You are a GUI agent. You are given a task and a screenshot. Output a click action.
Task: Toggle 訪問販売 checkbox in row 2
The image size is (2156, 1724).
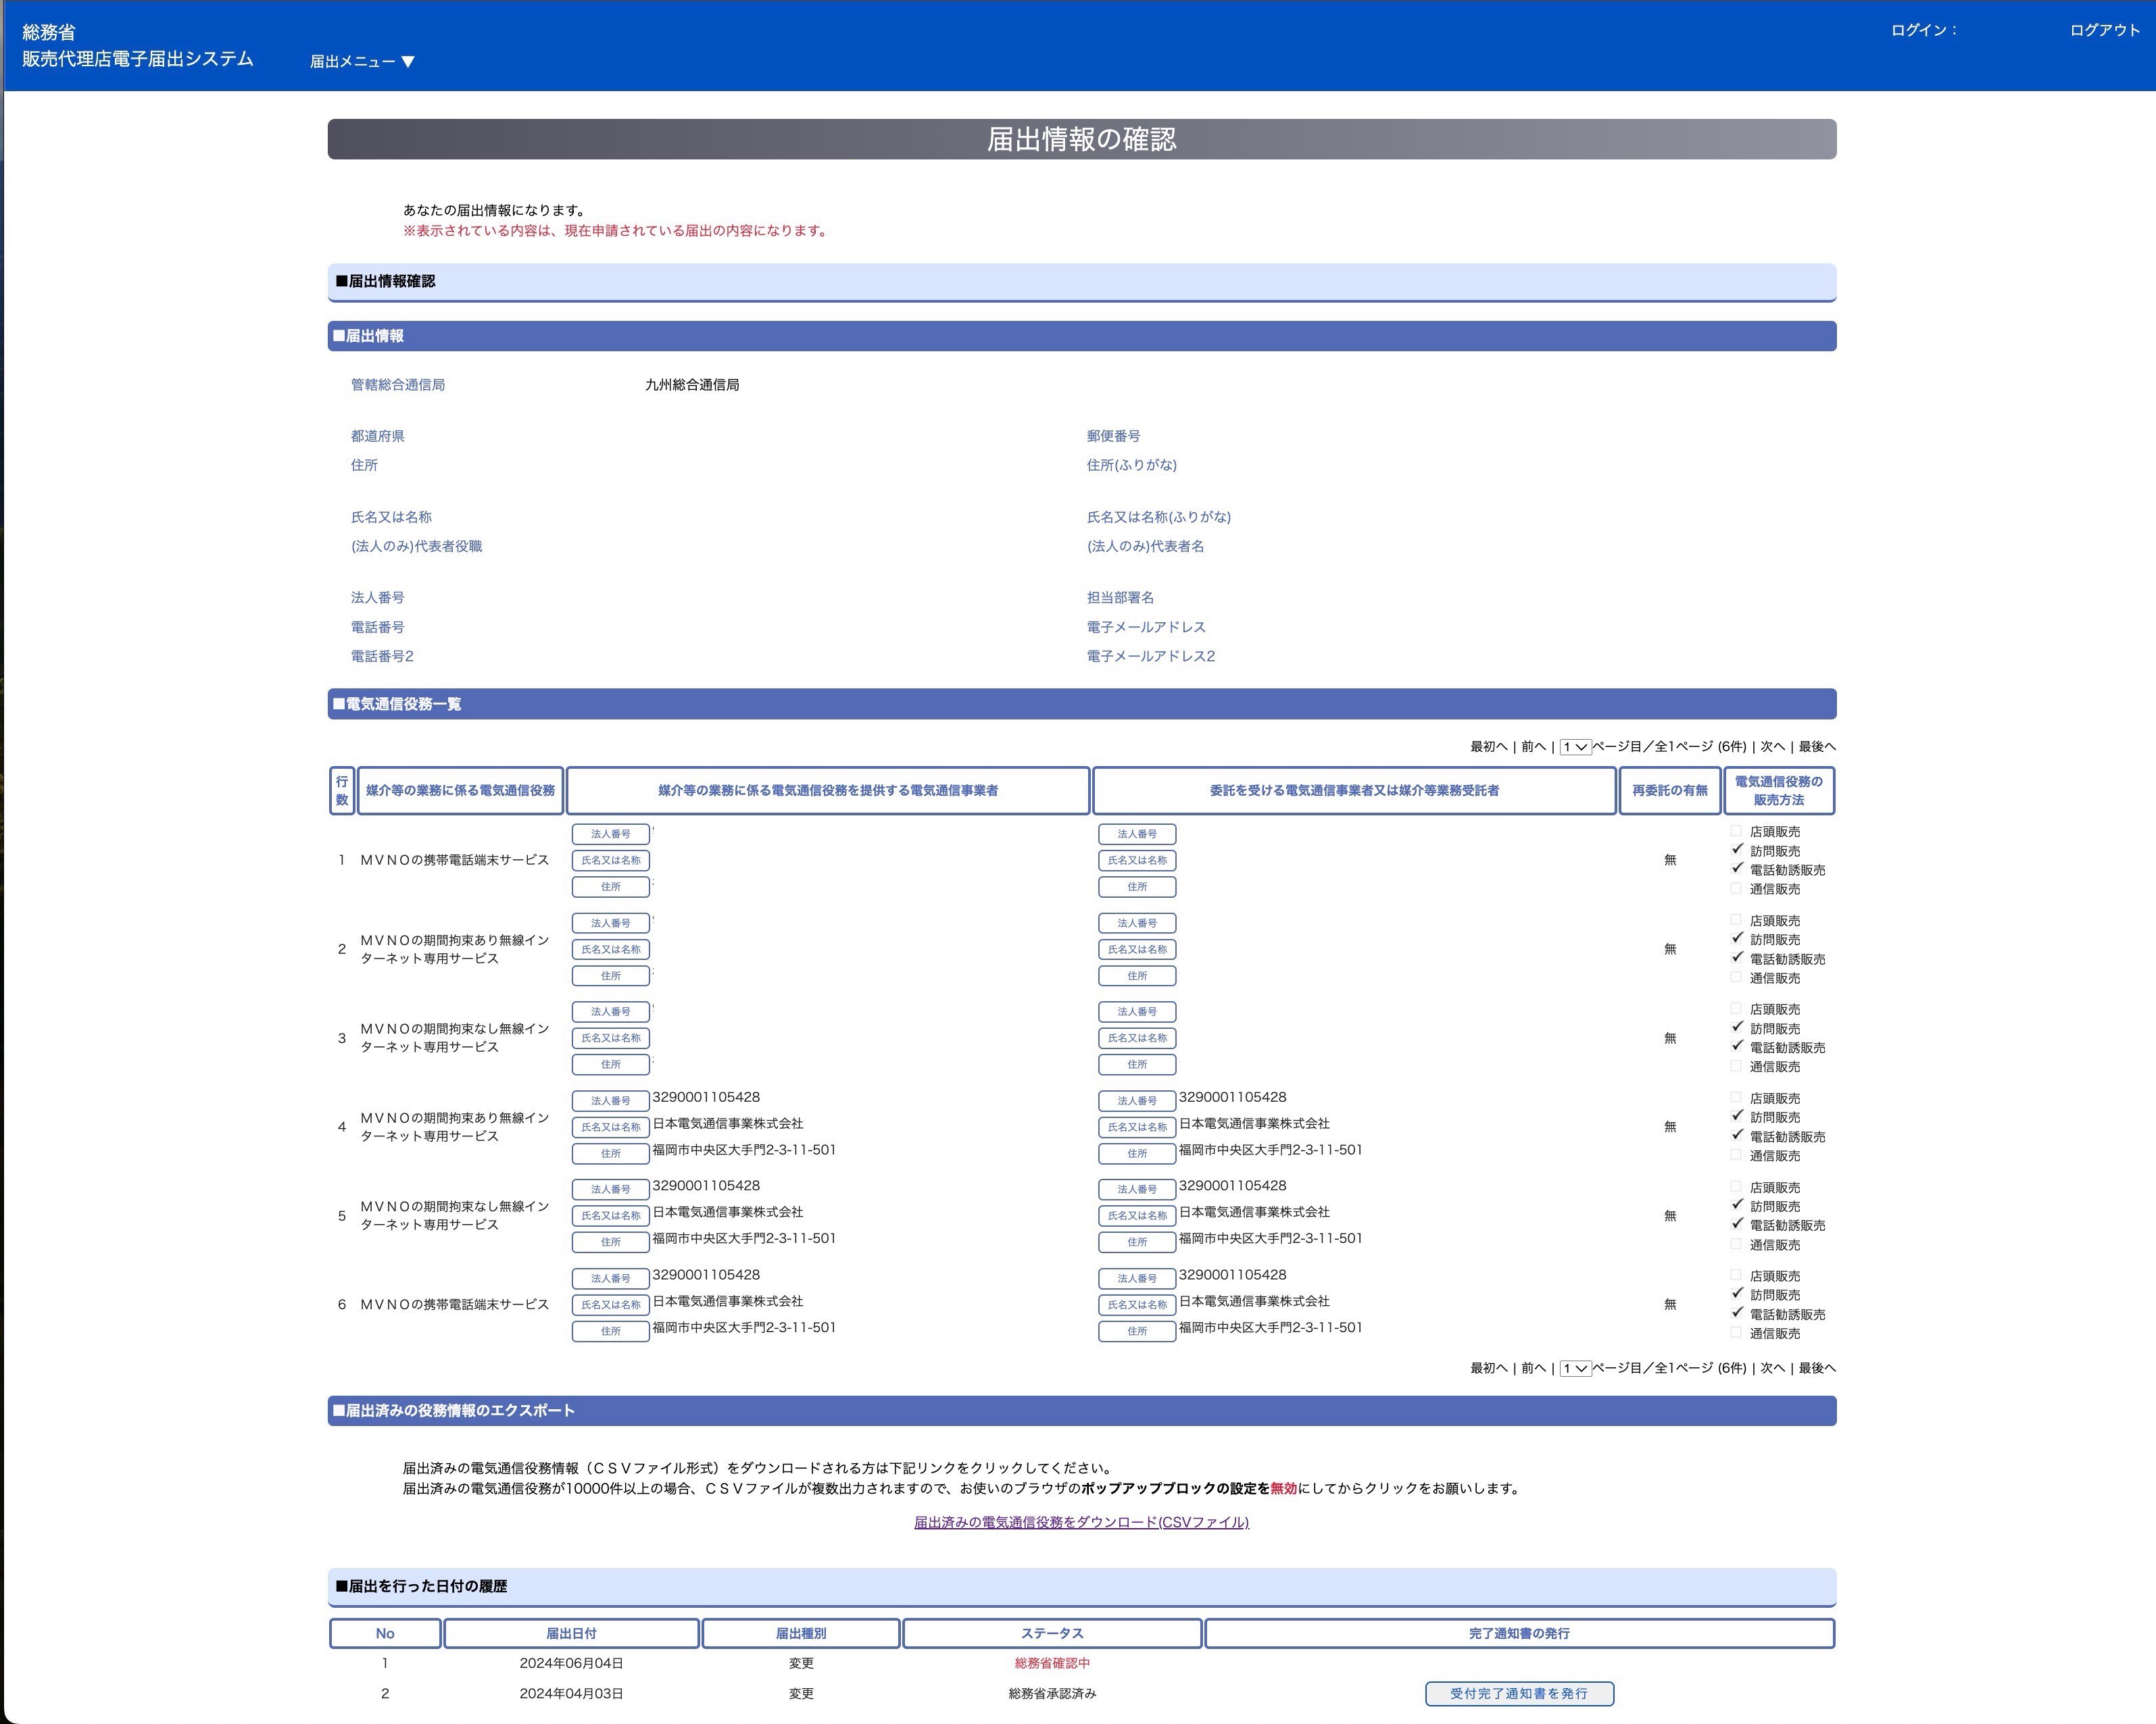[x=1736, y=938]
